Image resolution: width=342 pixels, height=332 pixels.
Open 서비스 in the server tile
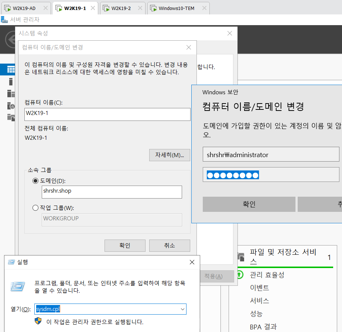pyautogui.click(x=259, y=301)
